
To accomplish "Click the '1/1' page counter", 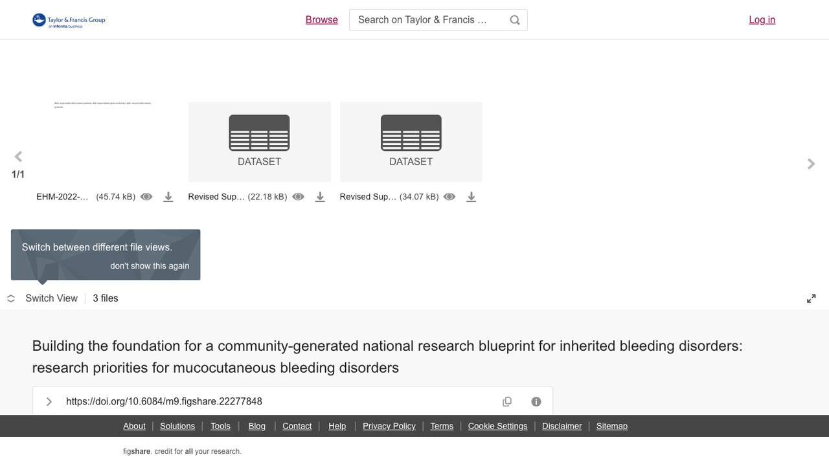I will coord(18,175).
